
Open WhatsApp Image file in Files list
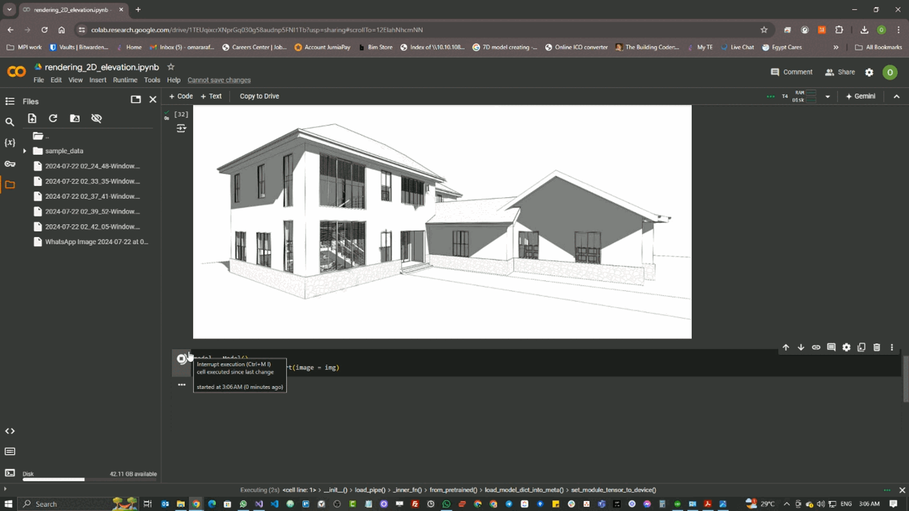coord(96,242)
